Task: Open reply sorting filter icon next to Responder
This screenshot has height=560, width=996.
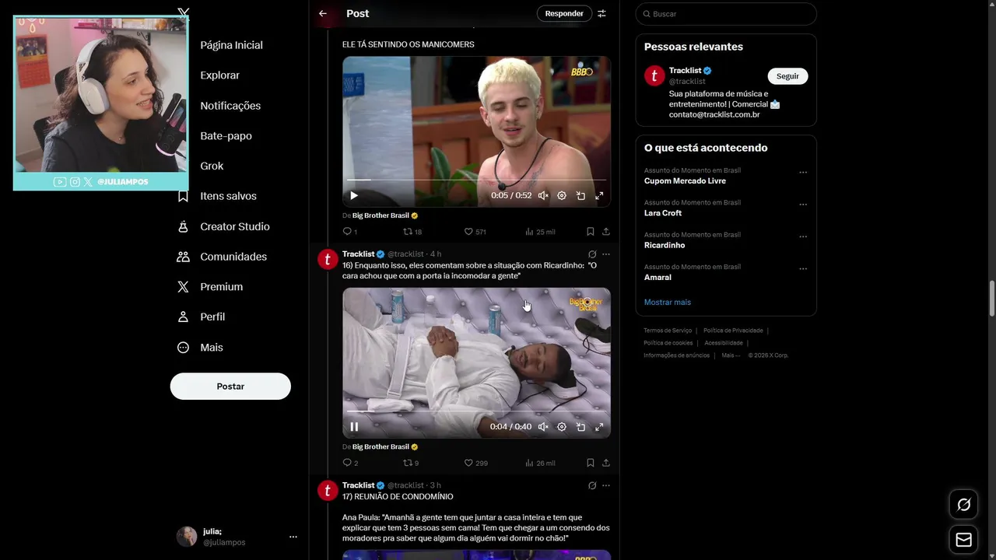Action: (x=601, y=13)
